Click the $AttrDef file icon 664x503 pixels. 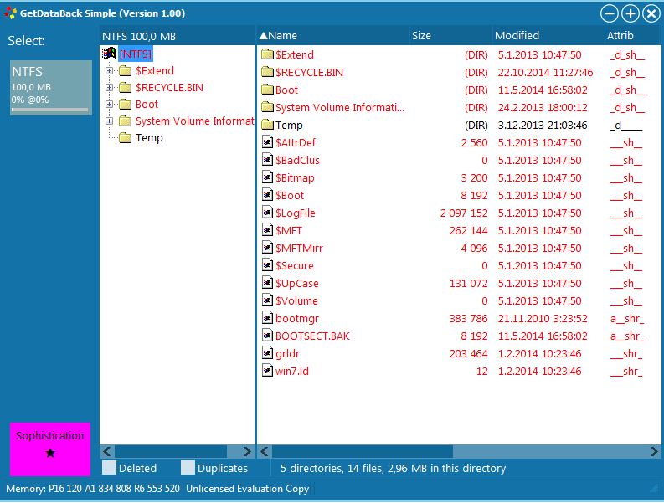click(267, 142)
